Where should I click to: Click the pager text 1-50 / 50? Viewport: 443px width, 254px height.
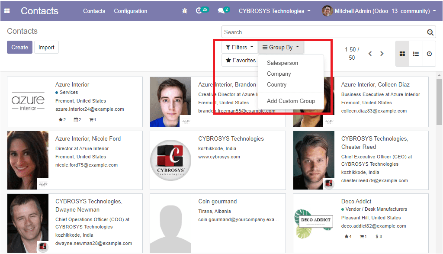pyautogui.click(x=352, y=54)
